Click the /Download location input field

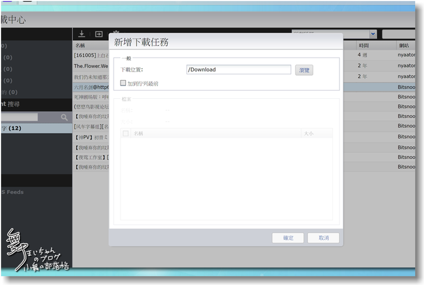[x=239, y=69]
